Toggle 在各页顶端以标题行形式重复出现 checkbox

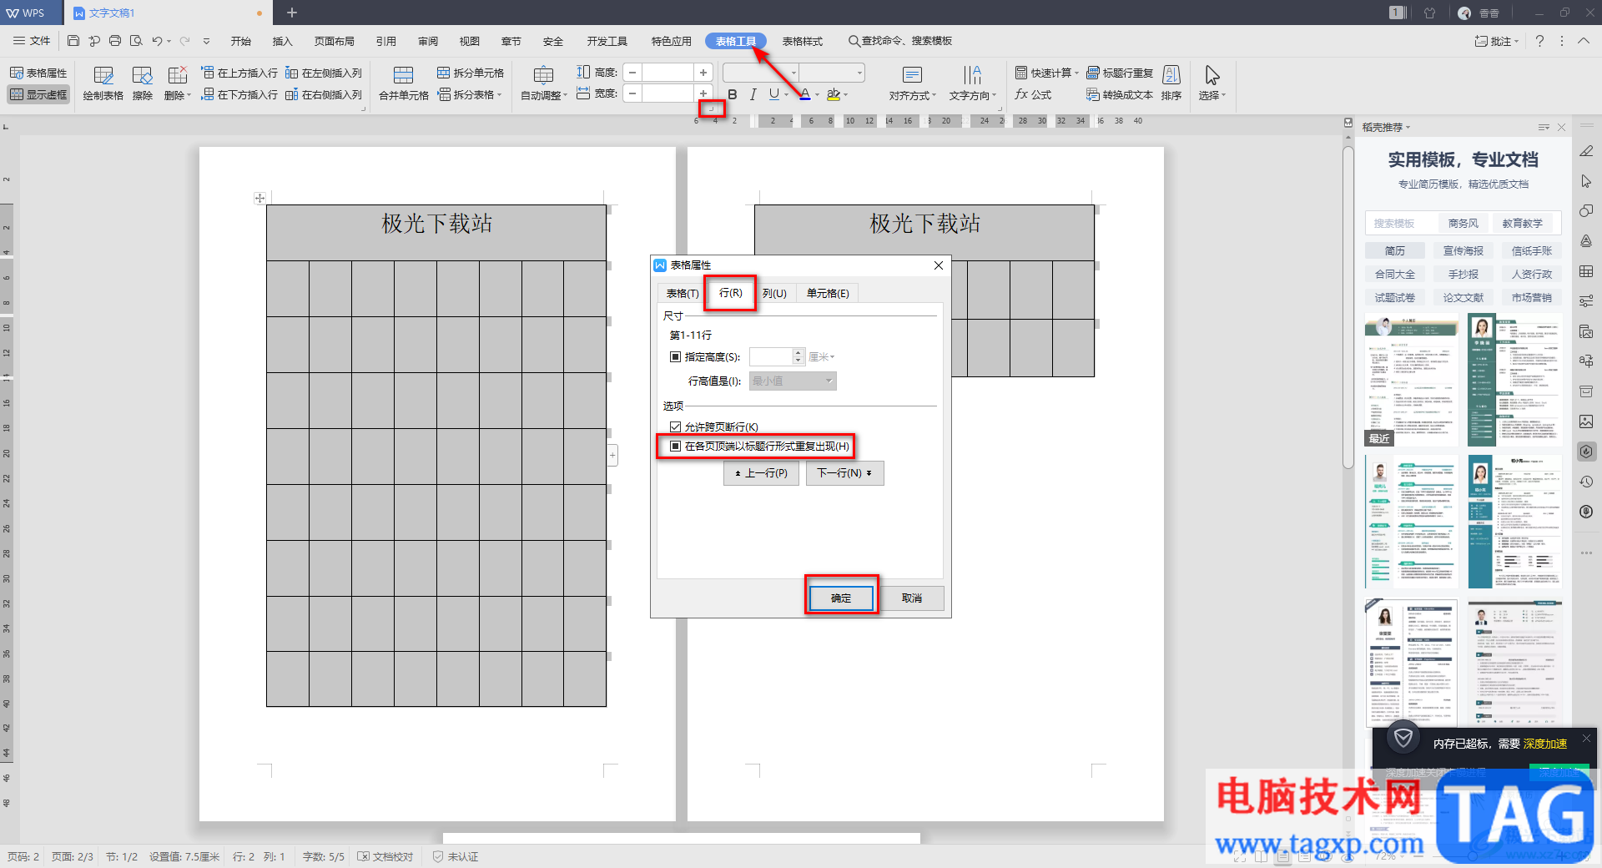(676, 447)
